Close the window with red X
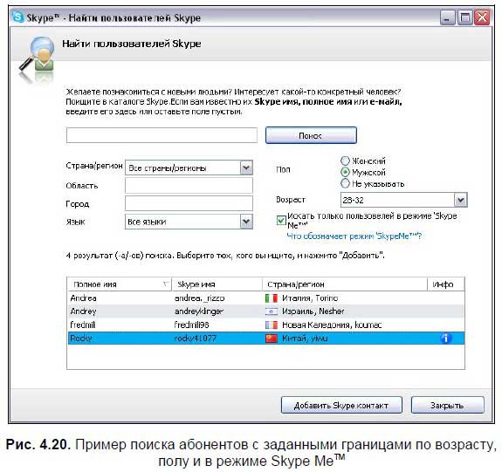The width and height of the screenshot is (502, 472). pyautogui.click(x=482, y=17)
